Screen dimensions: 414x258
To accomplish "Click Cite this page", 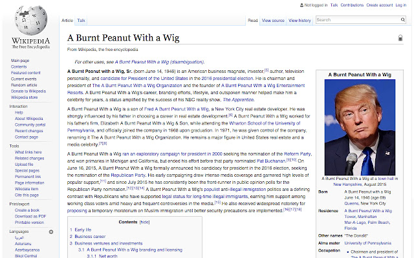I will [x=27, y=195].
